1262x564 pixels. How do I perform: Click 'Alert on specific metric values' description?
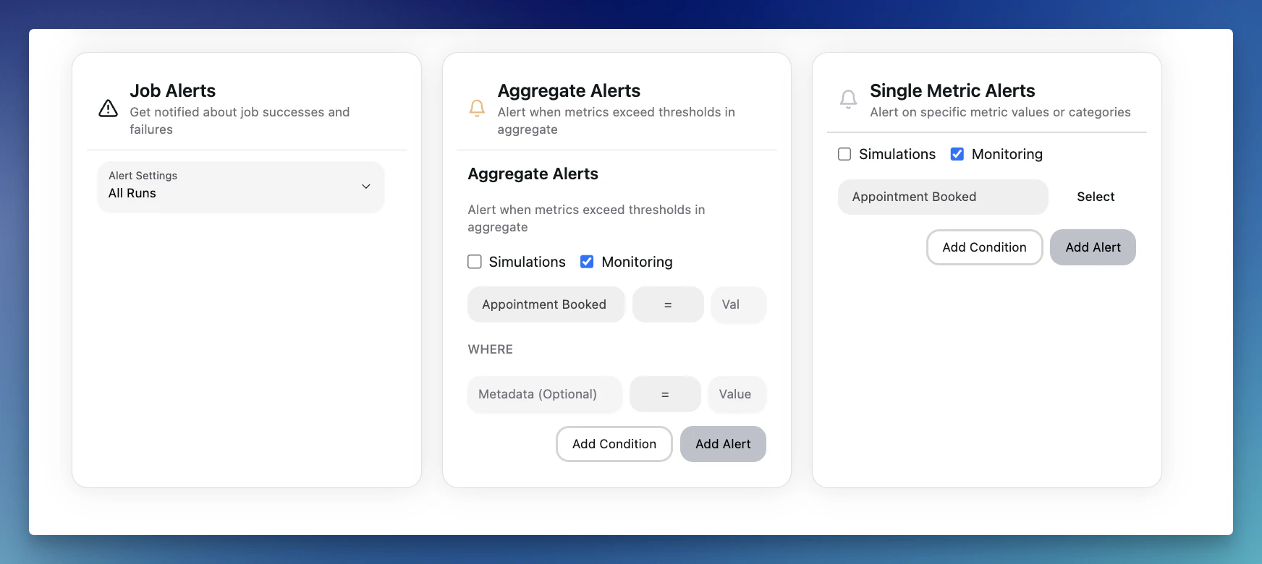coord(1000,112)
